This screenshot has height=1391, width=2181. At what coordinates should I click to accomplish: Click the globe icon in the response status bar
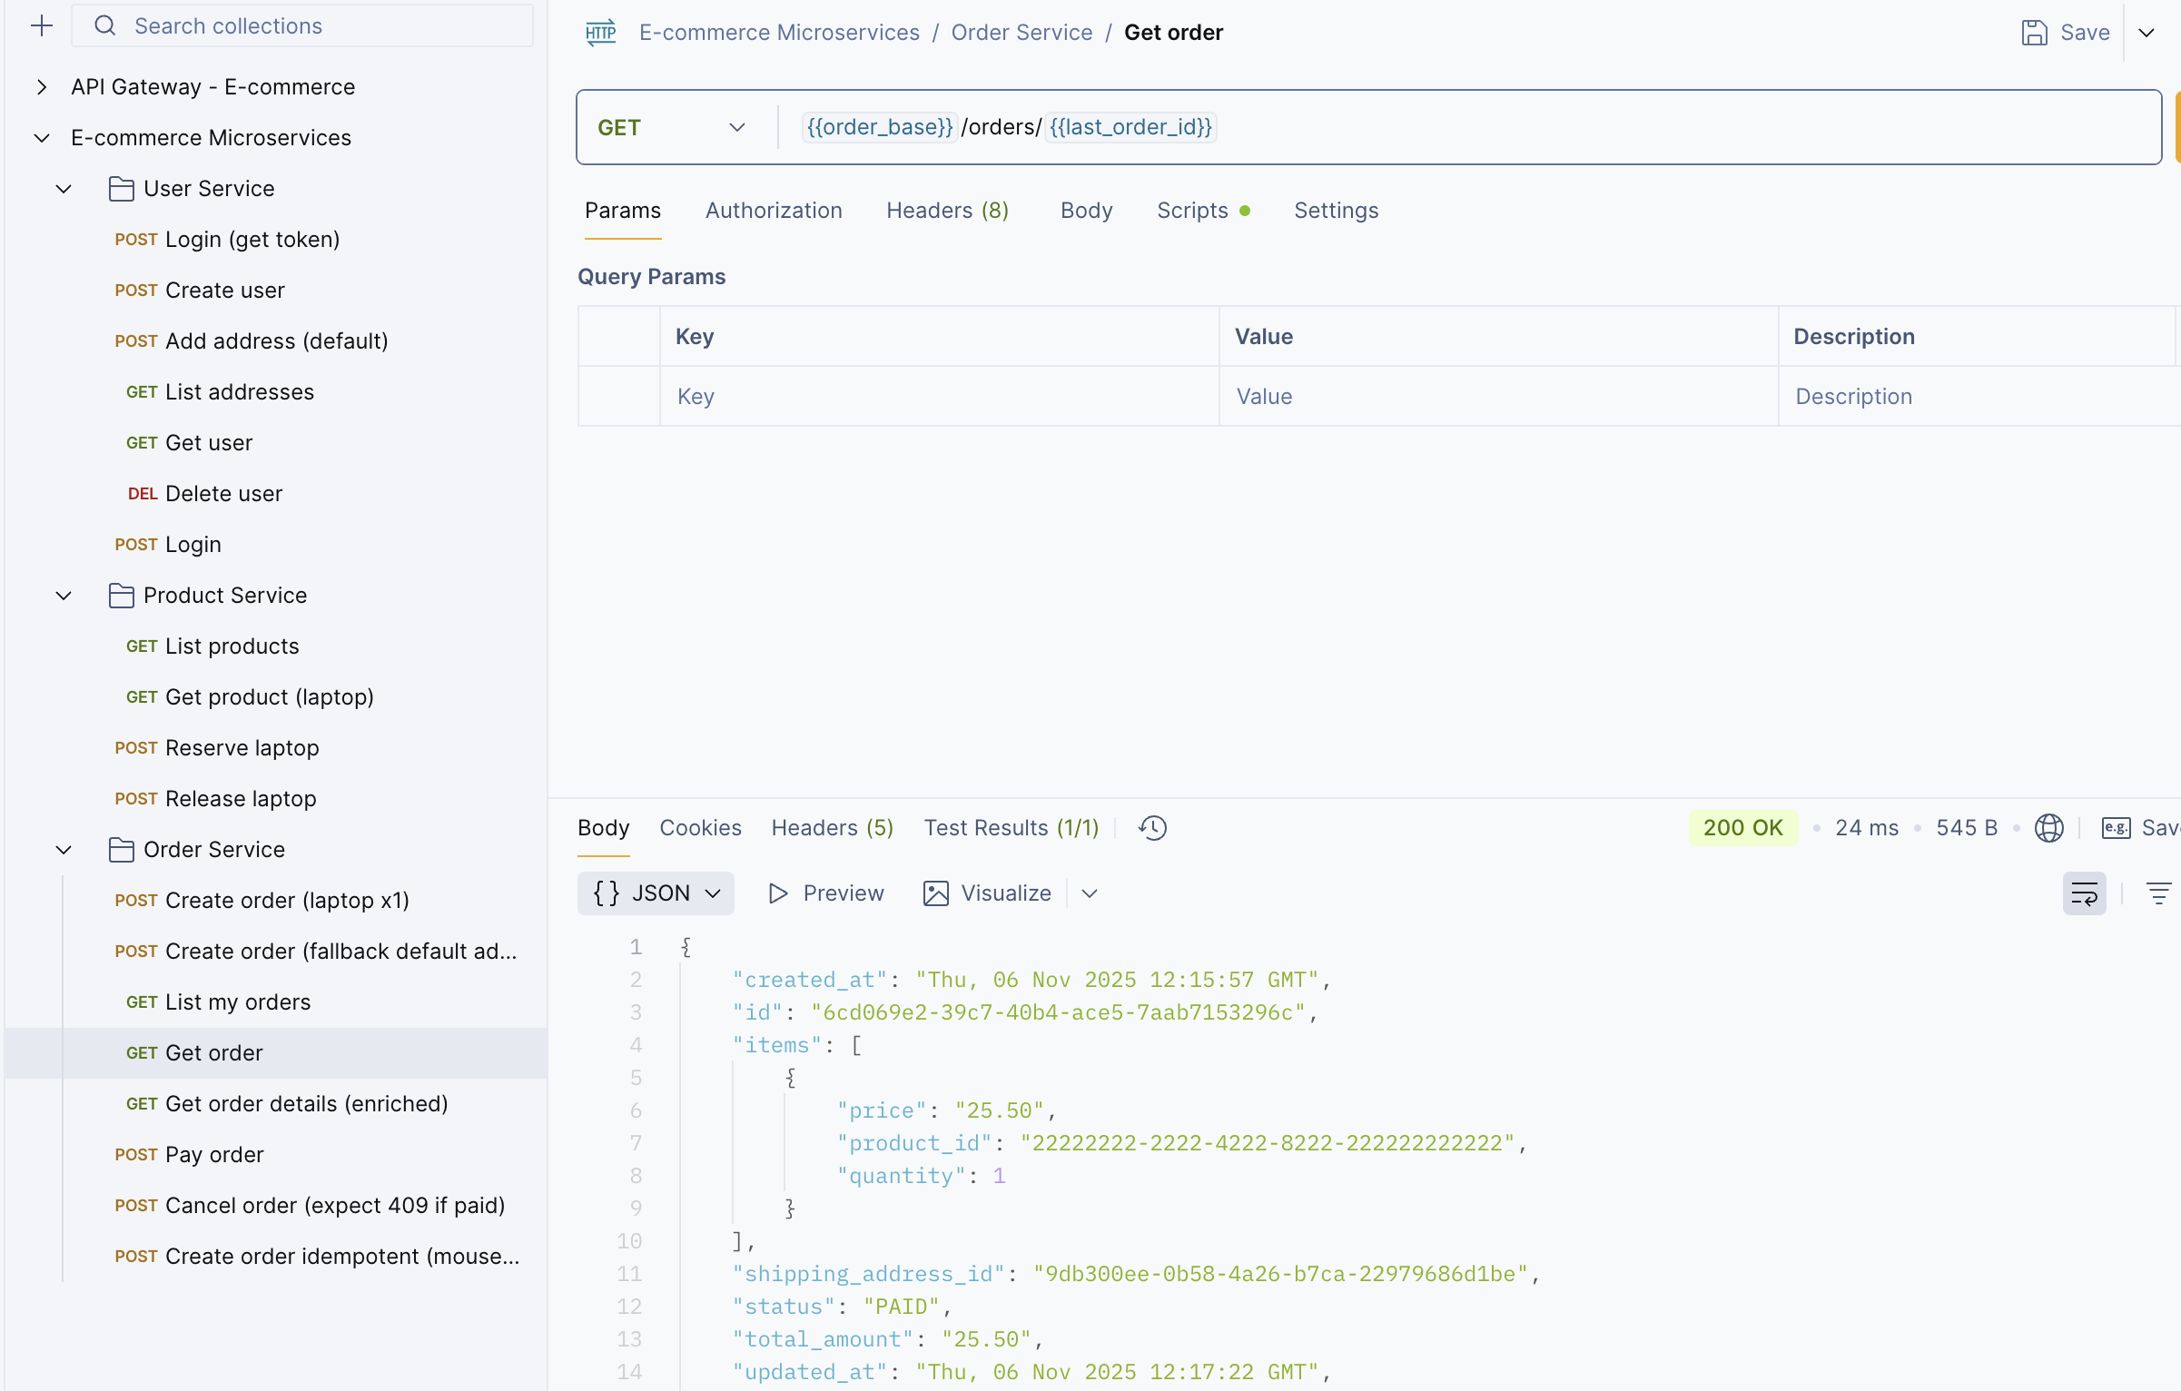tap(2049, 827)
